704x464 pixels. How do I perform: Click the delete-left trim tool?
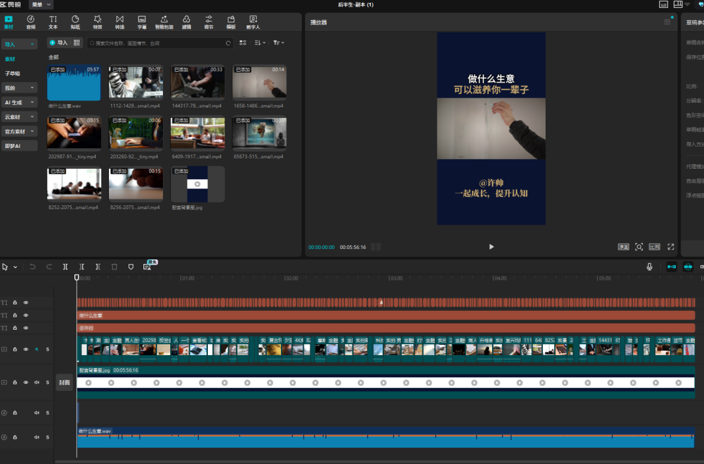tap(81, 267)
